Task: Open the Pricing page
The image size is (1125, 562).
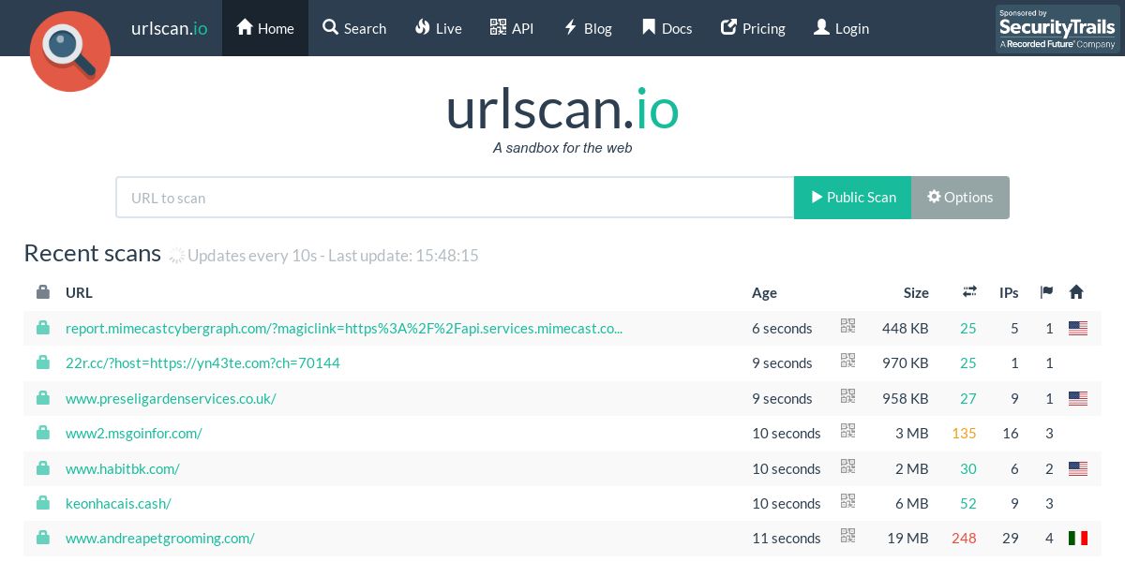Action: click(x=753, y=28)
